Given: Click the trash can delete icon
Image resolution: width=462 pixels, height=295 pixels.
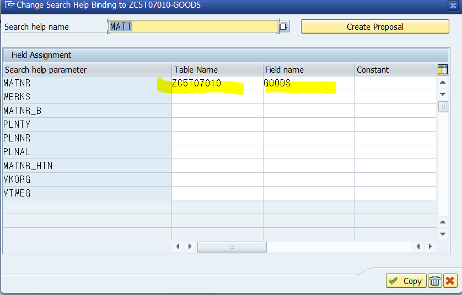Looking at the screenshot, I should [x=434, y=281].
